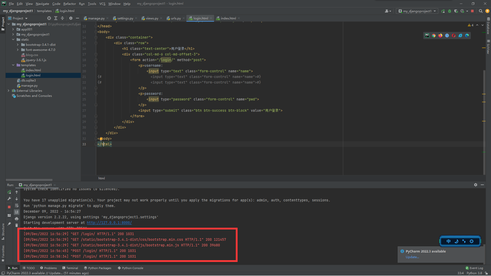This screenshot has width=491, height=276.
Task: Toggle soft-wrap in Run console
Action: (x=17, y=205)
